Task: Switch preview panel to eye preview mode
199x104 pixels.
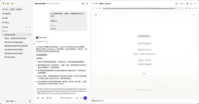Action: (x=96, y=4)
